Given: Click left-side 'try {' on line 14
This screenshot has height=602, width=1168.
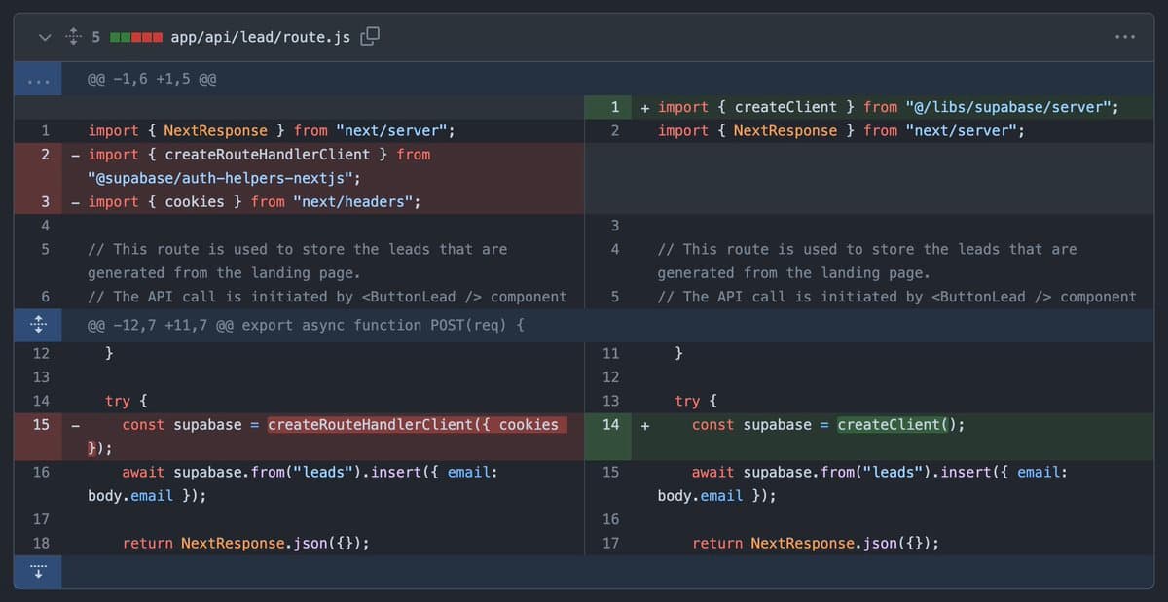Looking at the screenshot, I should click(127, 401).
